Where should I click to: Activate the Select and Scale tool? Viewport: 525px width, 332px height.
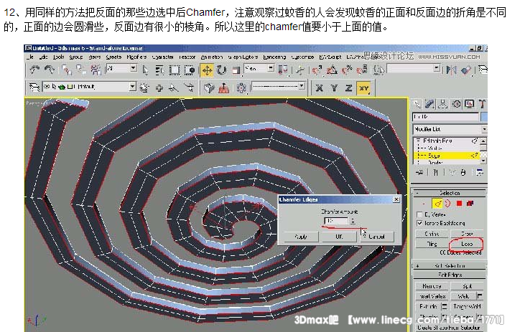point(236,70)
